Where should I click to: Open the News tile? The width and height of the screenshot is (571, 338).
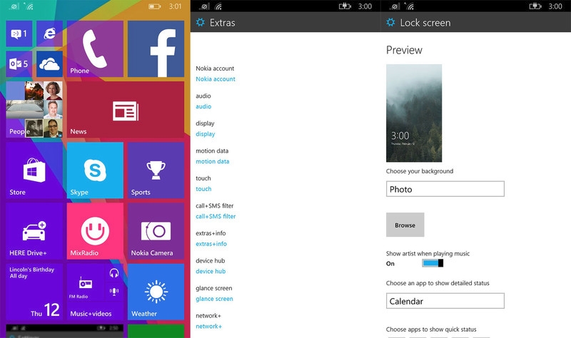[x=126, y=110]
